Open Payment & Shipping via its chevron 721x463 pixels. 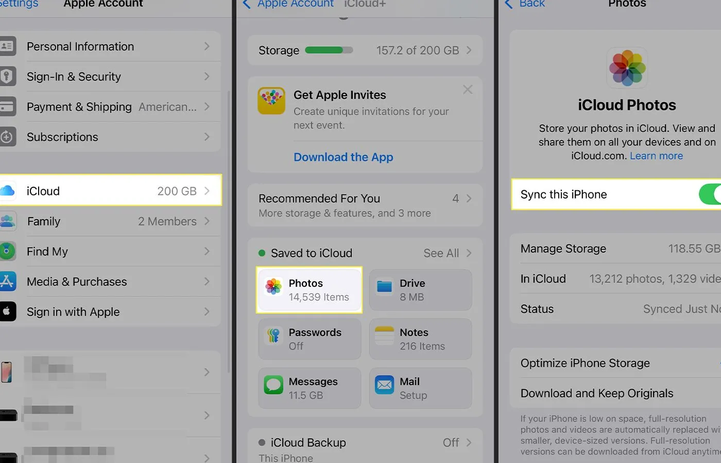pyautogui.click(x=207, y=106)
